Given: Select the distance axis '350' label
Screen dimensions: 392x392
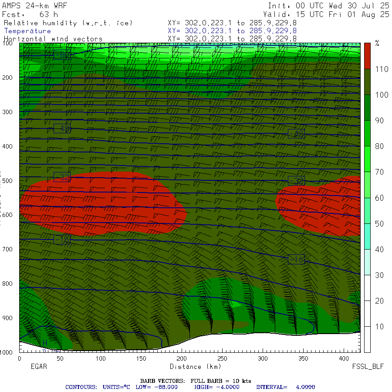Looking at the screenshot, I should (303, 358).
